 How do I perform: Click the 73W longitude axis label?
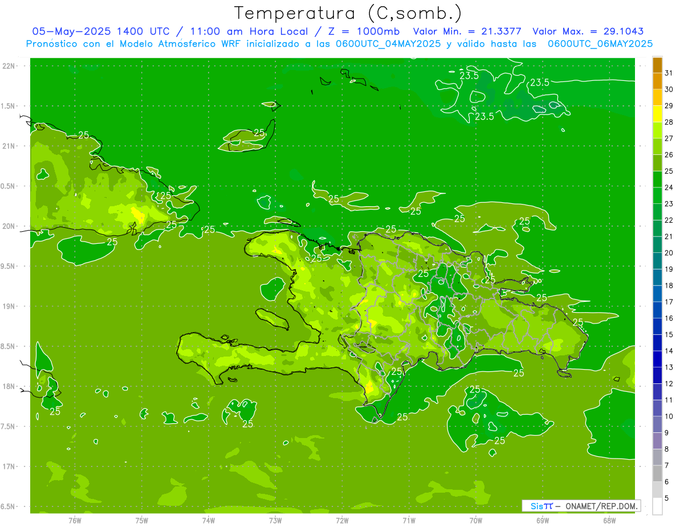275,520
